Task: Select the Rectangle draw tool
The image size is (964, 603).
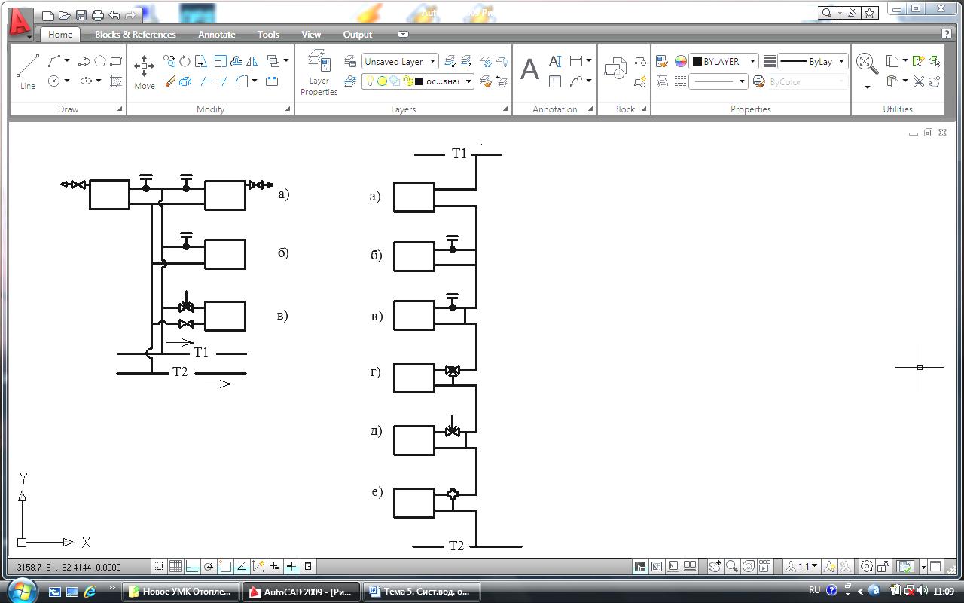Action: click(116, 61)
